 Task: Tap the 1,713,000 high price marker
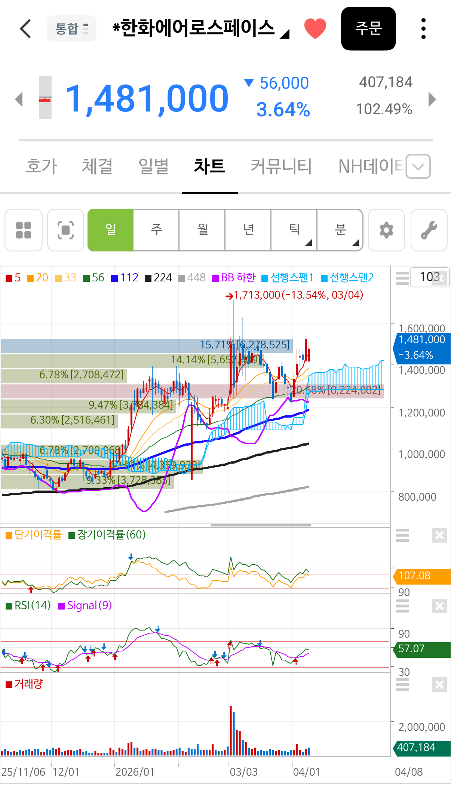point(294,295)
